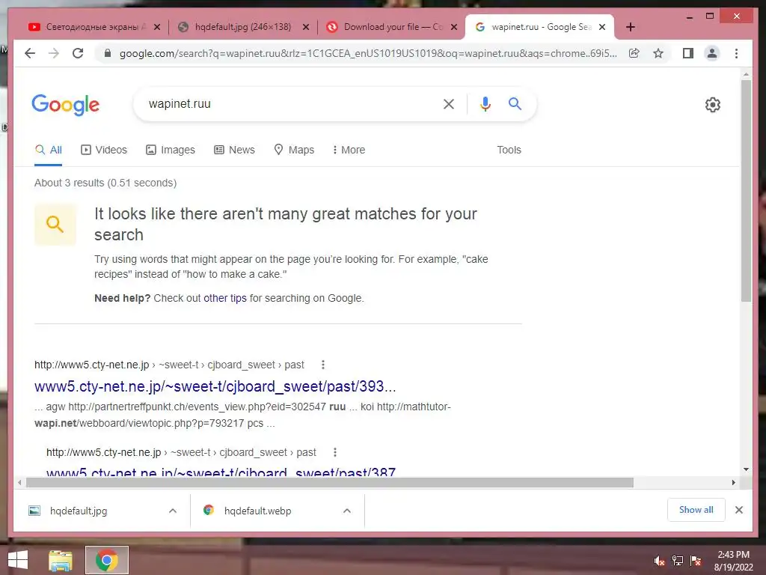
Task: Click the Chrome taskbar icon
Action: 106,560
